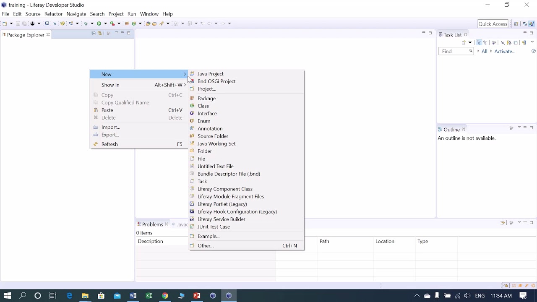This screenshot has width=537, height=302.
Task: Click Collapse All icon in Task List
Action: point(516,42)
